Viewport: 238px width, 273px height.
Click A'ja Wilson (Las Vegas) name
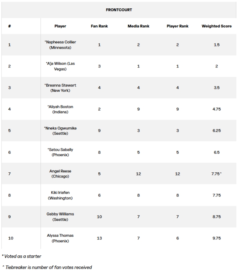tap(60, 66)
